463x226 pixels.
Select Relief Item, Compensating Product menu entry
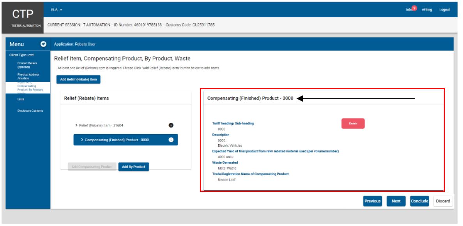[30, 88]
